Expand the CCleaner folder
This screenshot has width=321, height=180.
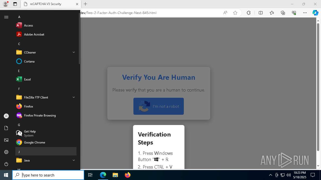point(74,52)
